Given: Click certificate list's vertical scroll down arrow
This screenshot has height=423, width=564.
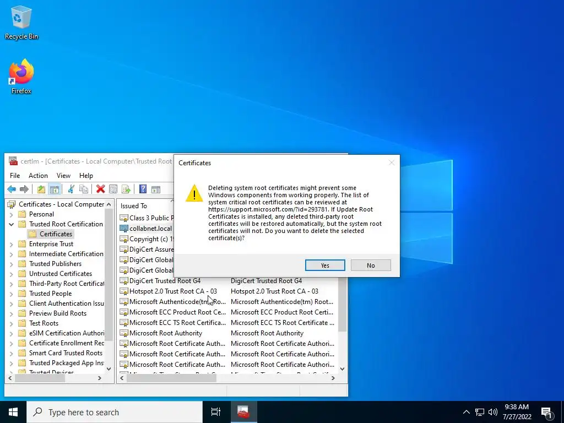Looking at the screenshot, I should (342, 369).
